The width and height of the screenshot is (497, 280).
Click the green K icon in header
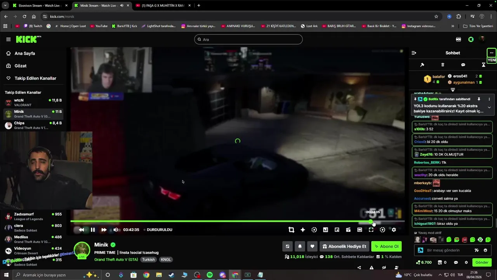click(x=471, y=39)
